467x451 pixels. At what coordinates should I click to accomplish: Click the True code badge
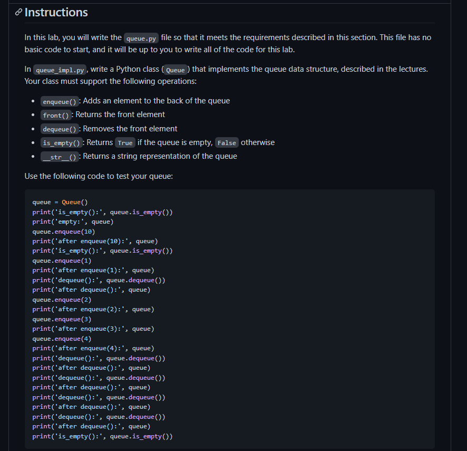tap(125, 142)
